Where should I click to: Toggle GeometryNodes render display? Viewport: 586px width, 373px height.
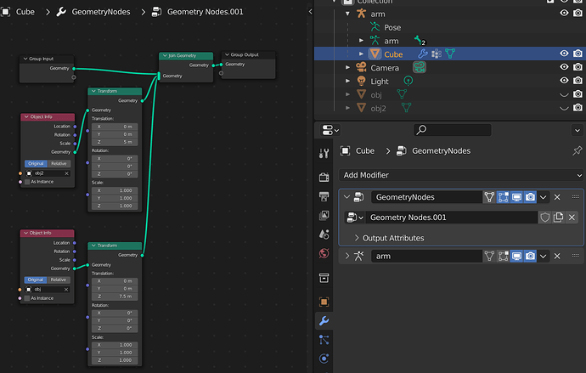530,197
